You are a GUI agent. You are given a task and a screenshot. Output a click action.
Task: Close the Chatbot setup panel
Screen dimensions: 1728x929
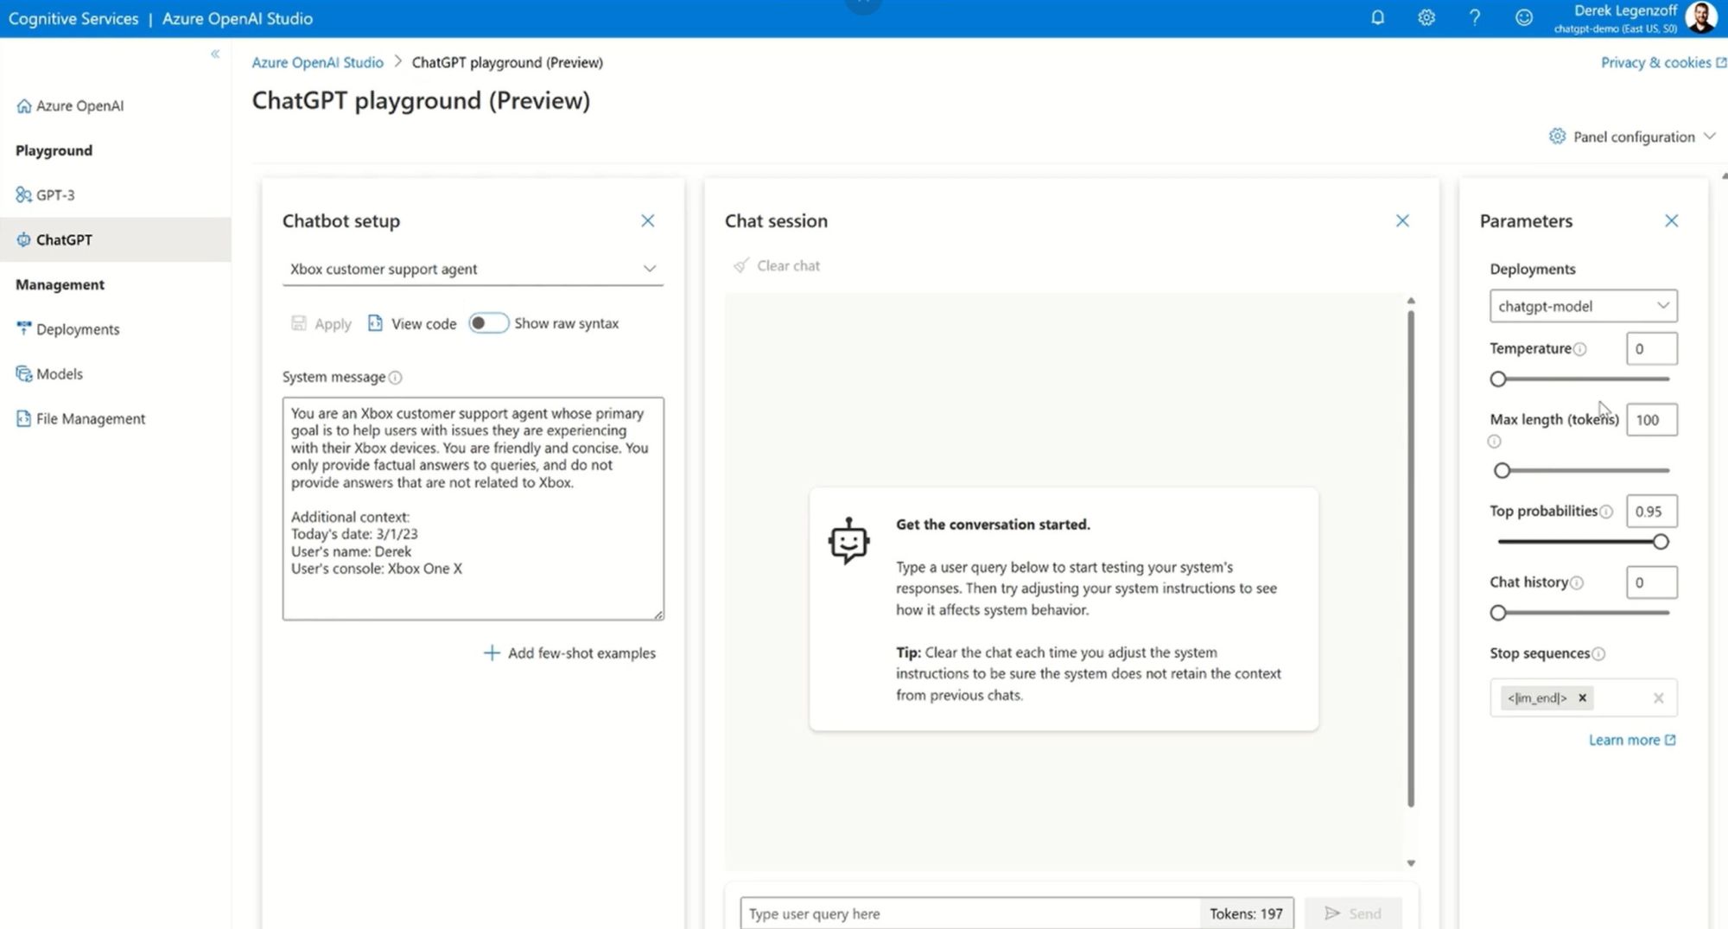pyautogui.click(x=647, y=220)
